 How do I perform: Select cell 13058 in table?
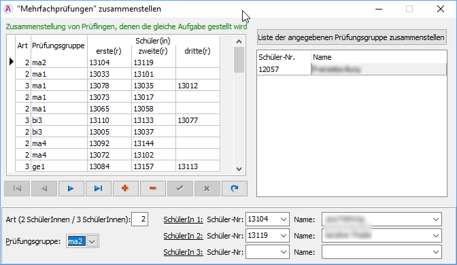(154, 109)
